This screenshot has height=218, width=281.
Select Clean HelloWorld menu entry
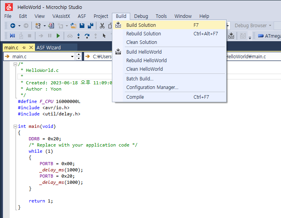pyautogui.click(x=169, y=69)
